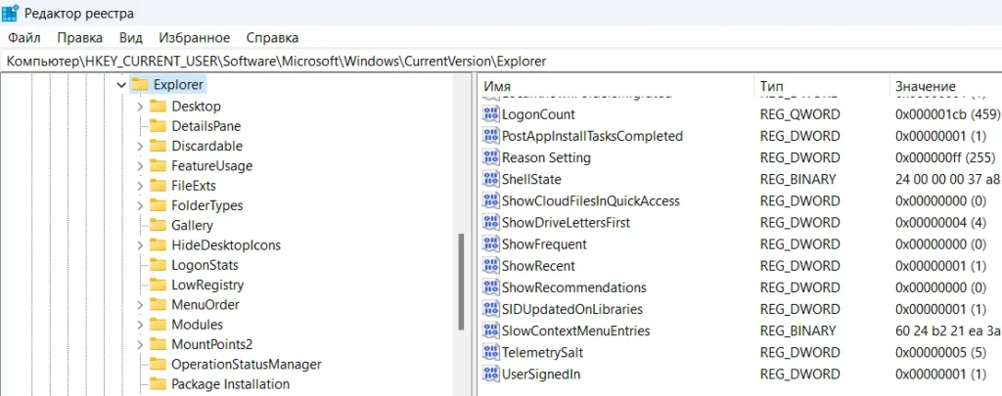Expand the HideDesktopIcons key
Image resolution: width=1002 pixels, height=396 pixels.
point(140,245)
